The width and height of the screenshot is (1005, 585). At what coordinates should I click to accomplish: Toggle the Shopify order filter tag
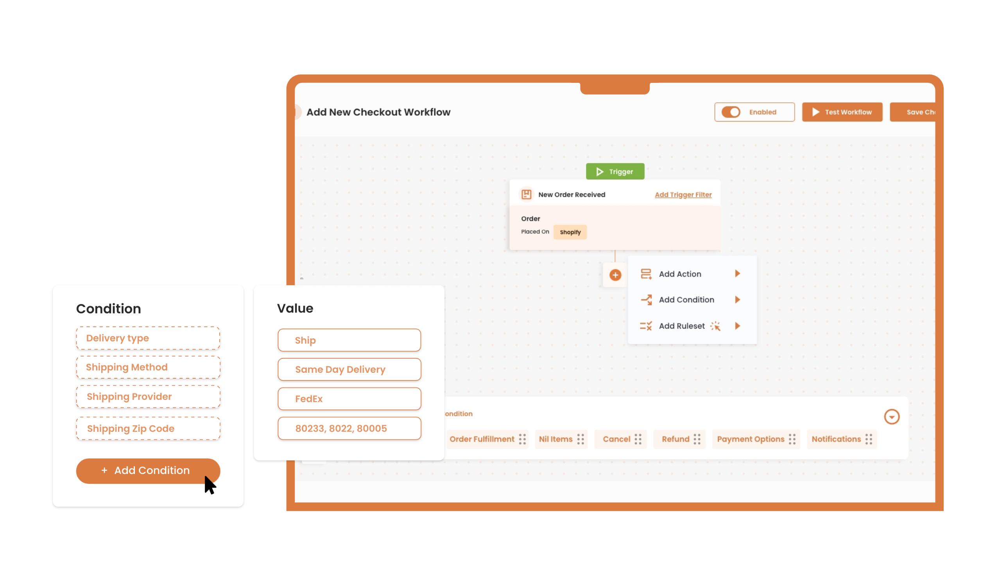point(571,232)
